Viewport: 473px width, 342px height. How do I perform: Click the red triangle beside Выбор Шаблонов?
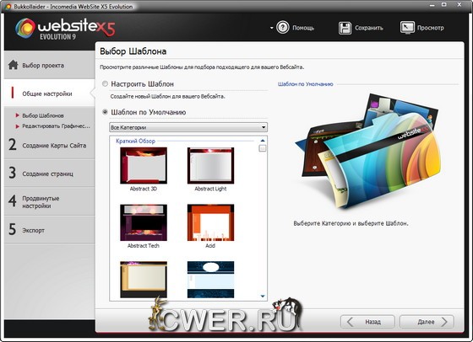(18, 115)
